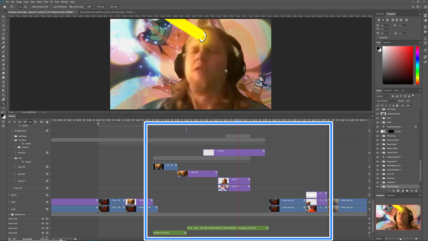Go to first frame of timeline
Image resolution: width=428 pixels, height=241 pixels.
pyautogui.click(x=9, y=122)
